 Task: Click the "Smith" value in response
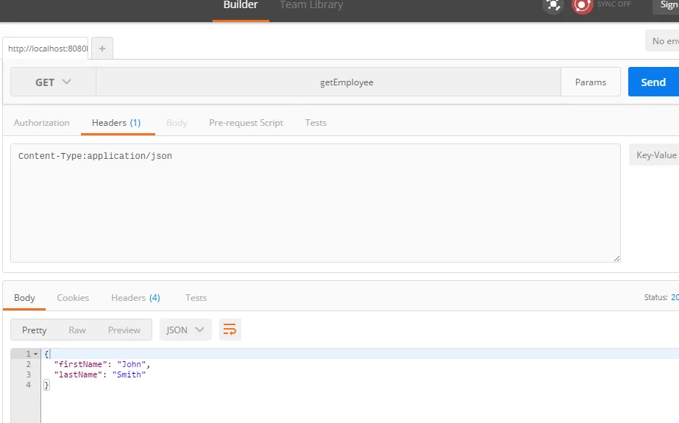coord(129,374)
